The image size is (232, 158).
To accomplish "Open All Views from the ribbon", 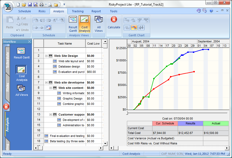I will pos(99,24).
